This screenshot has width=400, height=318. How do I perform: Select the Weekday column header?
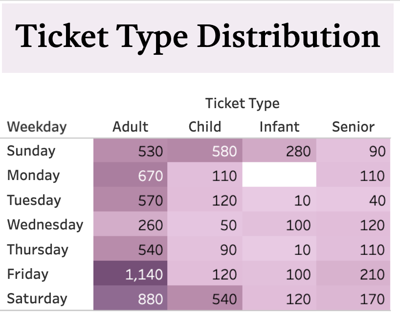[x=37, y=127]
